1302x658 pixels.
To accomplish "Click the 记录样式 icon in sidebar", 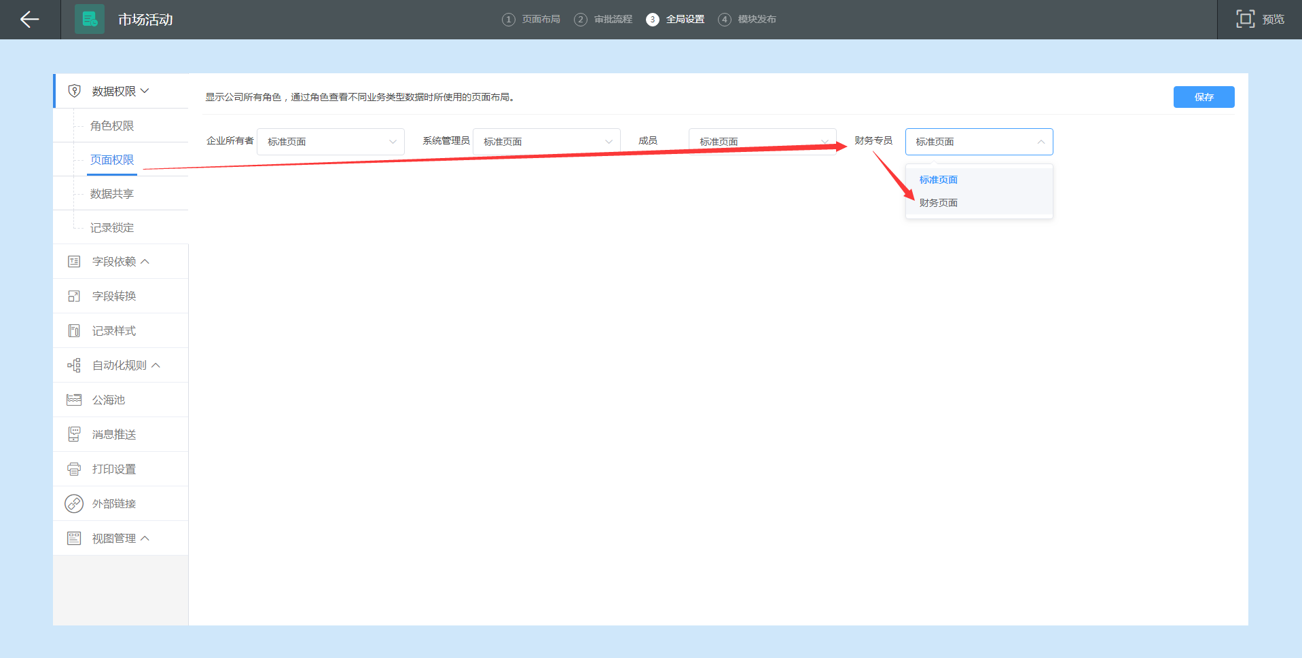I will (74, 331).
